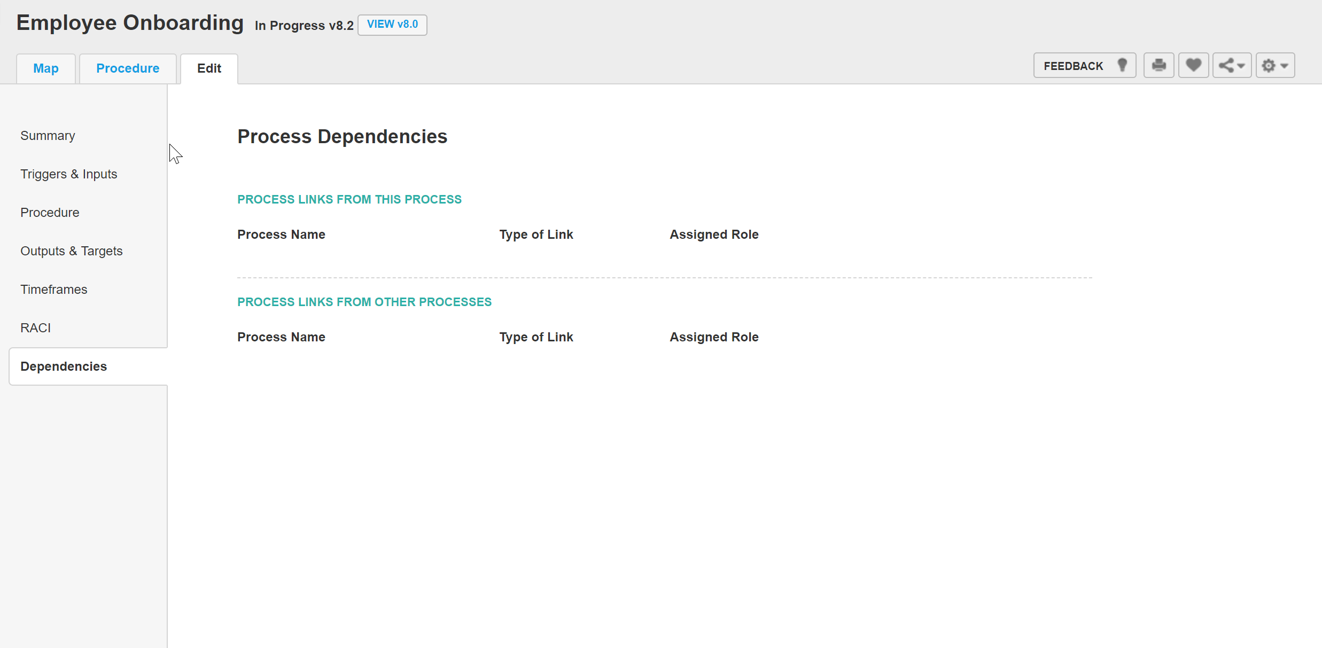The width and height of the screenshot is (1322, 648).
Task: Click 'PROCESS LINKS FROM OTHER PROCESSES' heading
Action: [x=364, y=302]
